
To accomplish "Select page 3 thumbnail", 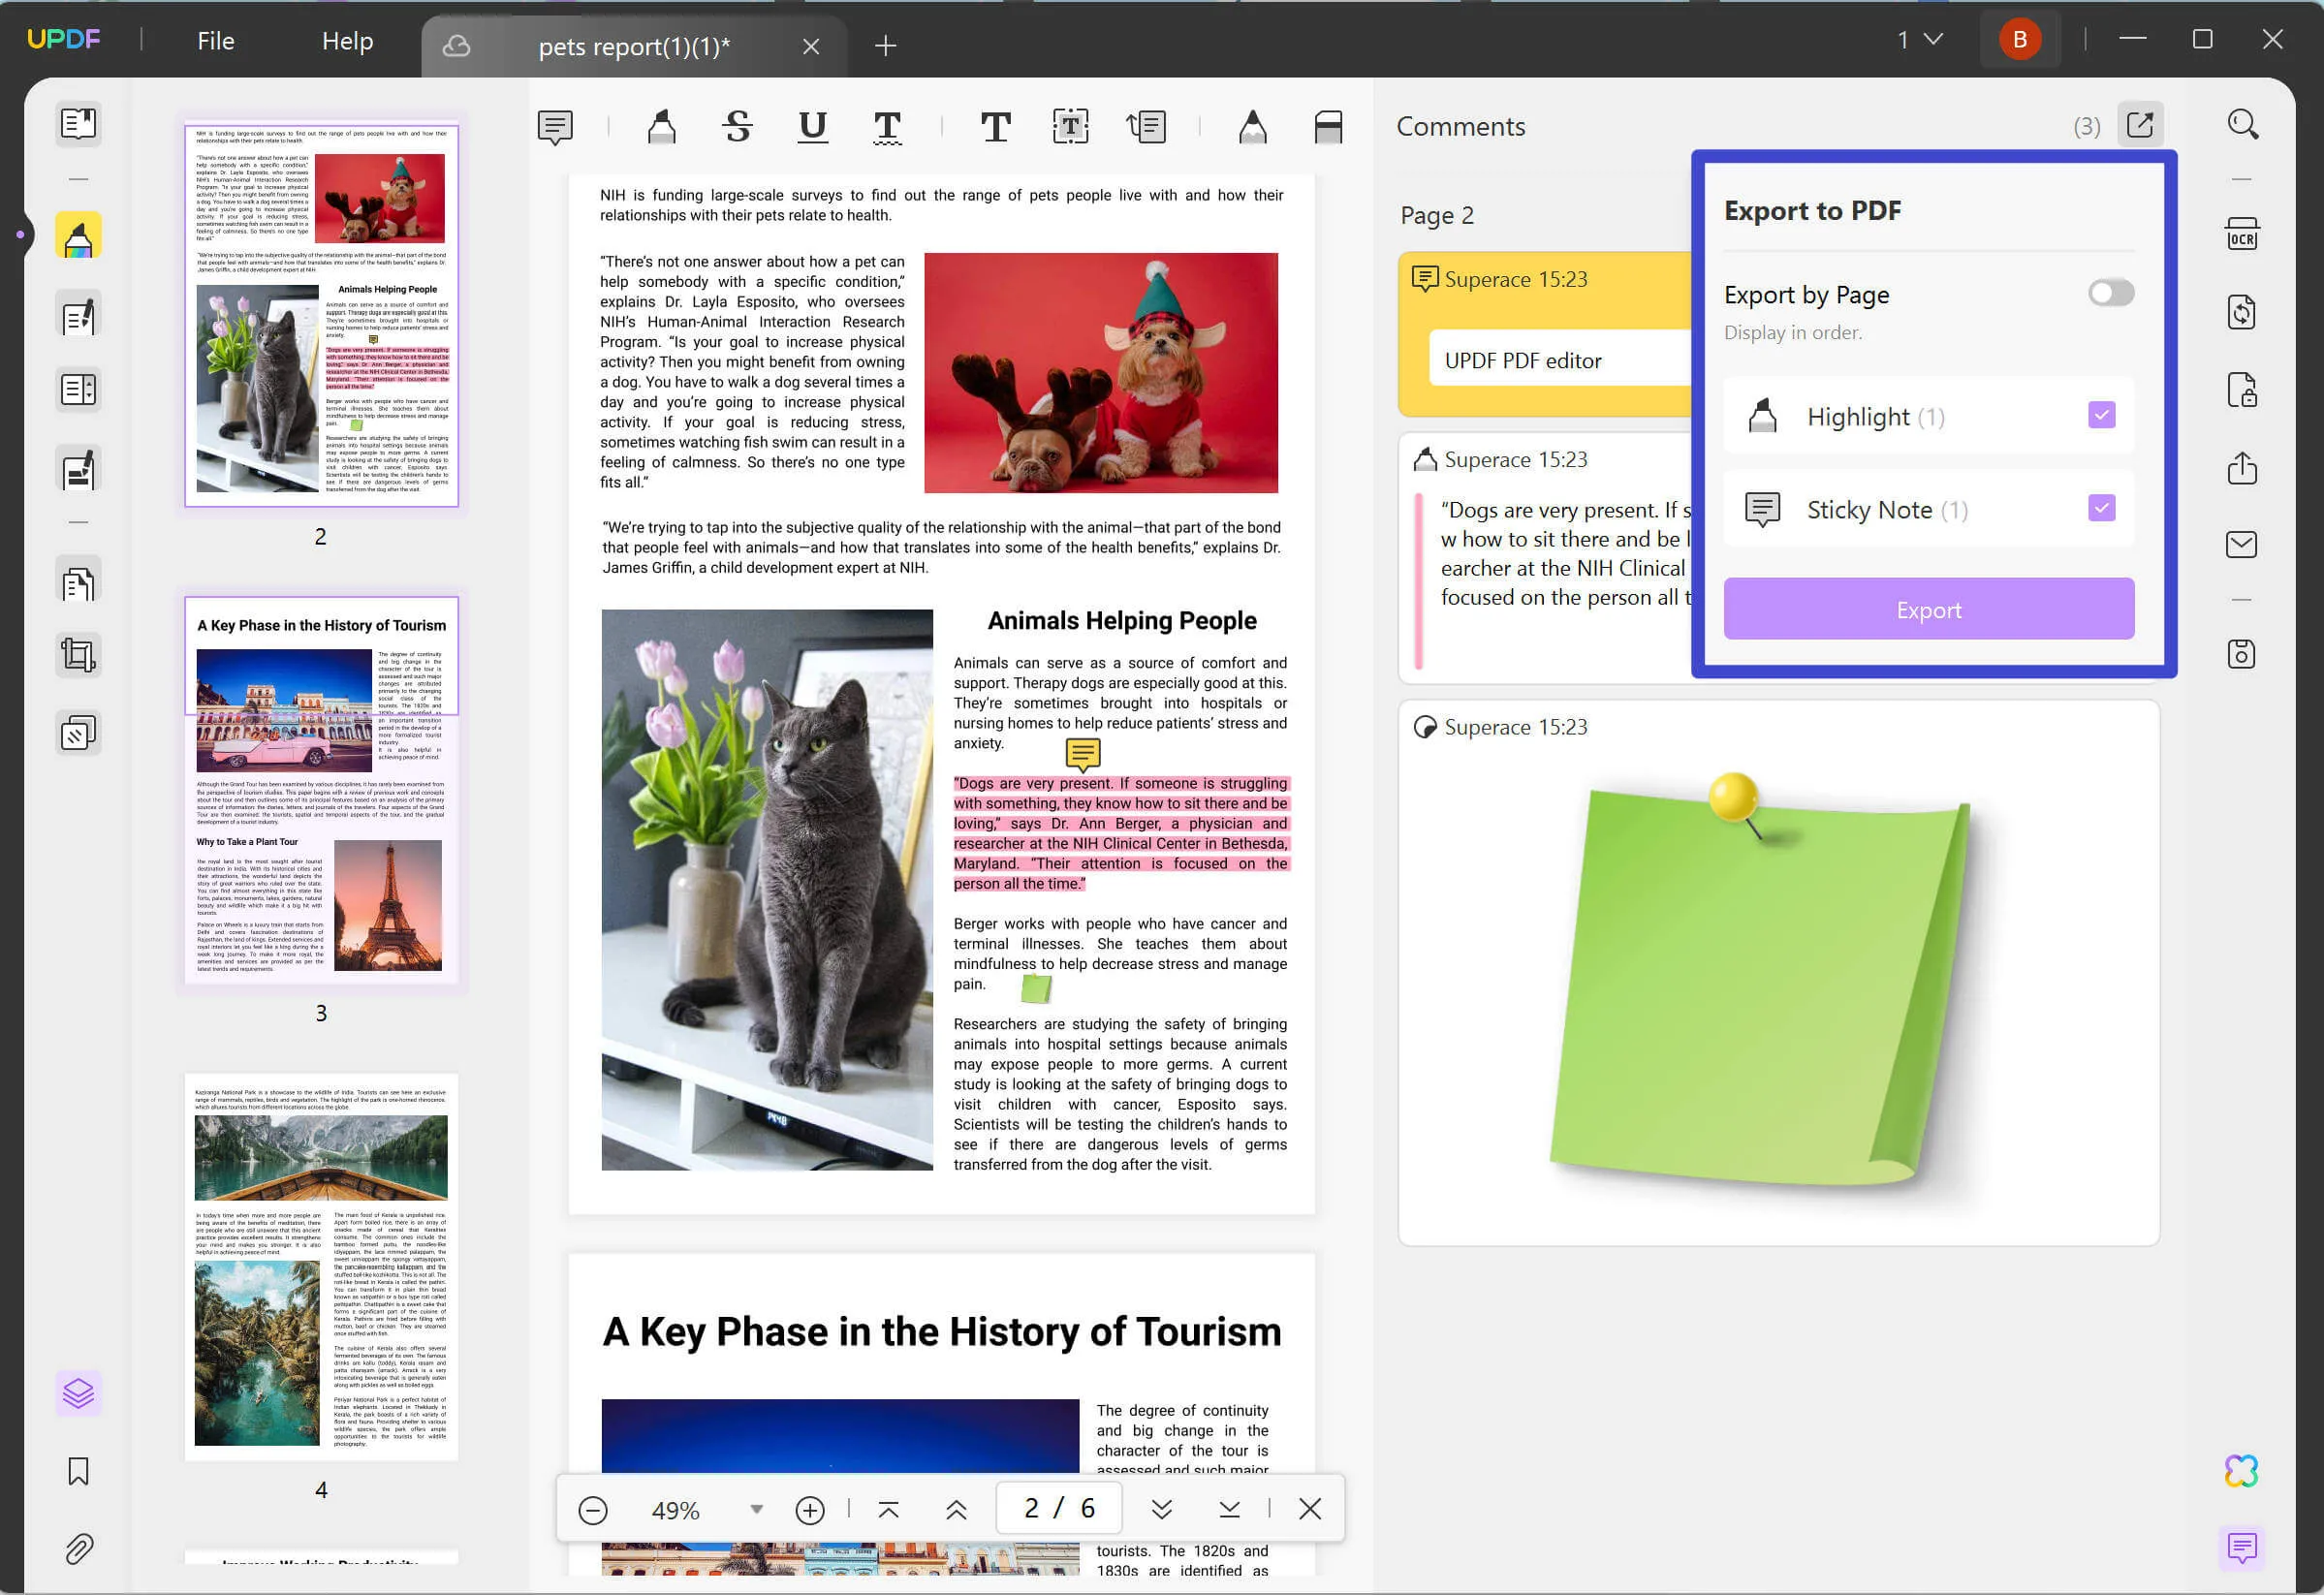I will click(x=321, y=790).
